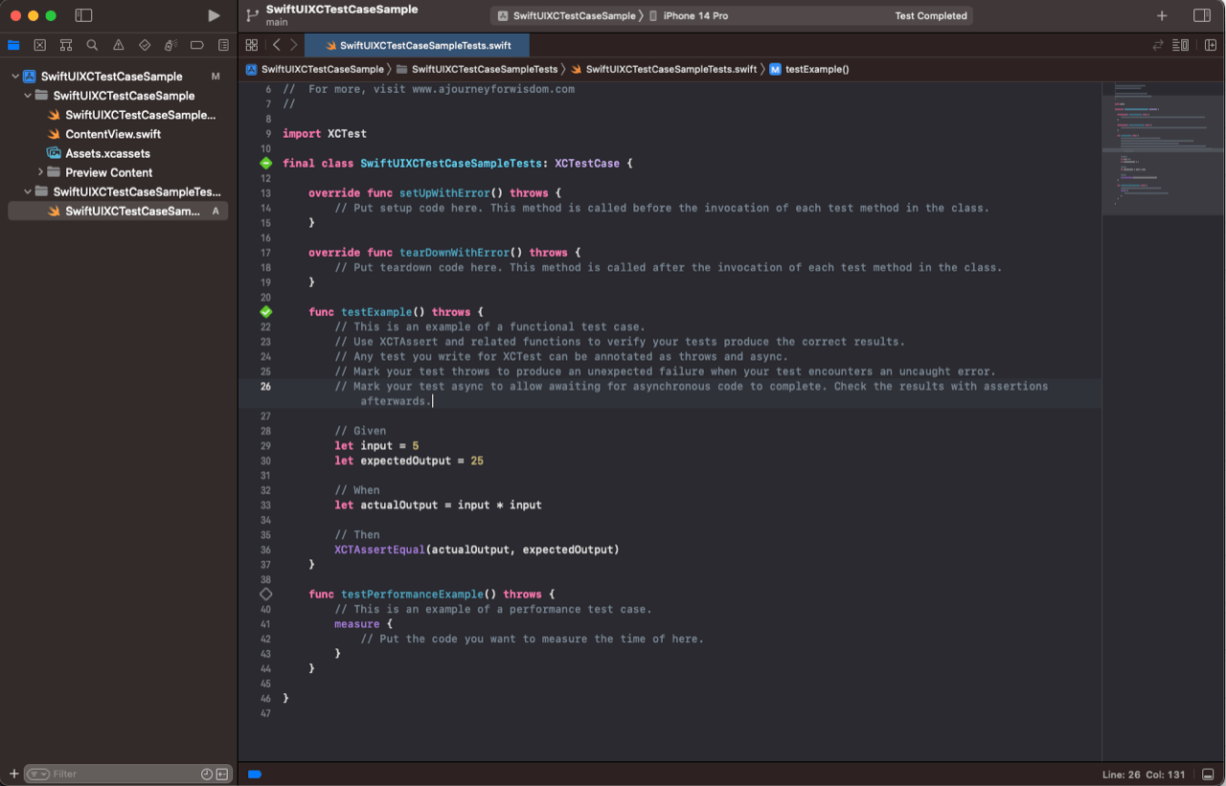The width and height of the screenshot is (1226, 786).
Task: Open the Test navigator diamond icon
Action: (x=145, y=45)
